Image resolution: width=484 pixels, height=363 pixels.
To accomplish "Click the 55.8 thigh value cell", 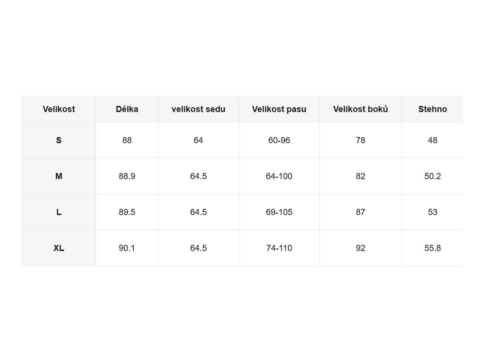I will tap(432, 248).
